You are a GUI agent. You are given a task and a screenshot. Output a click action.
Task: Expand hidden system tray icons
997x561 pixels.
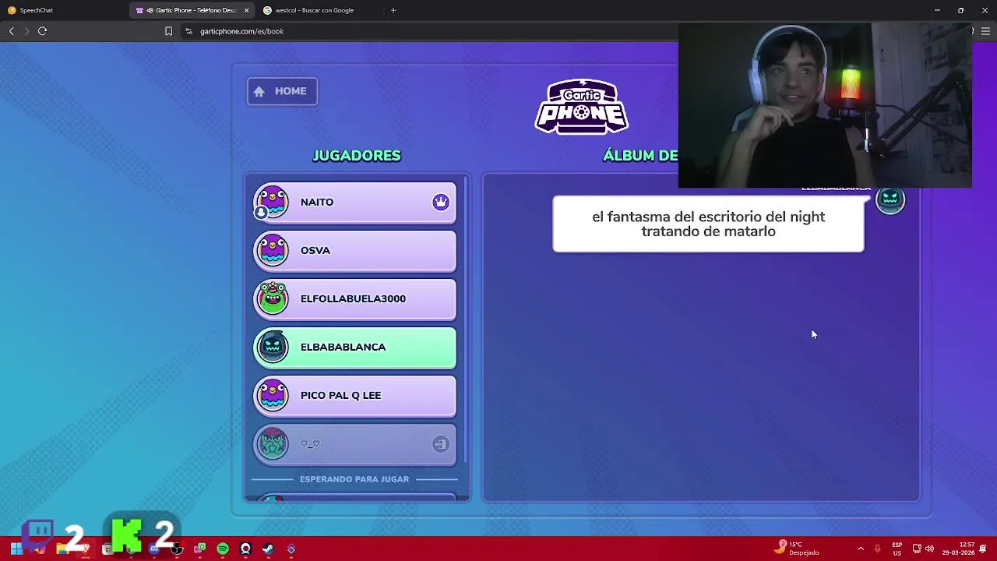(x=861, y=549)
